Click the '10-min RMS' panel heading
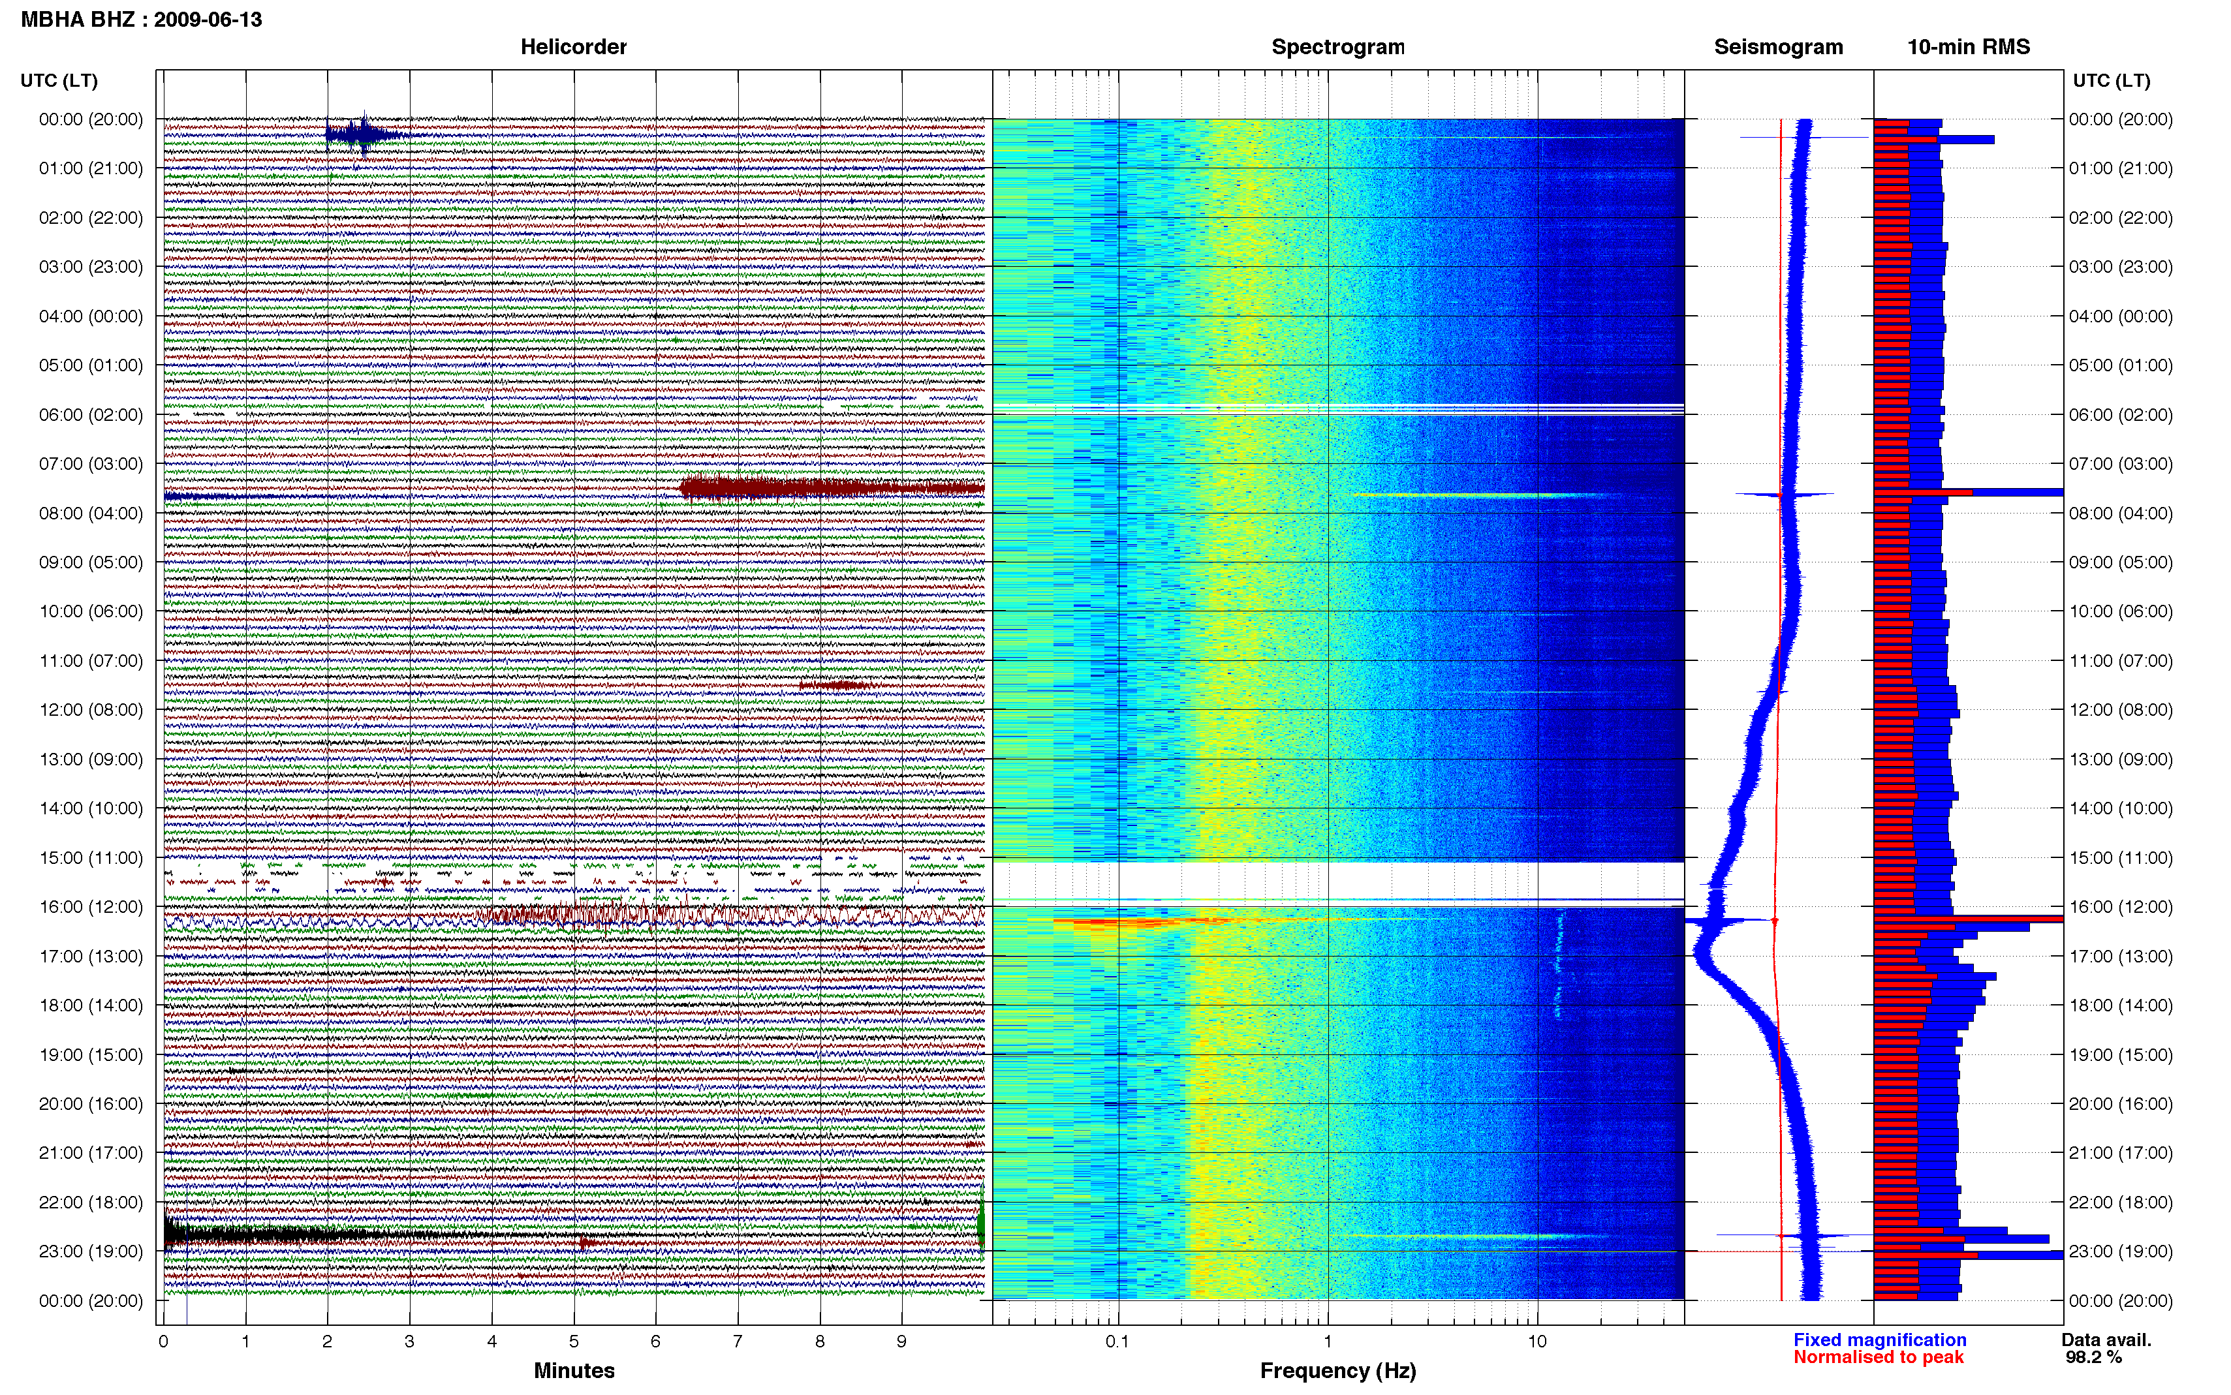Image resolution: width=2231 pixels, height=1395 pixels. click(1968, 47)
